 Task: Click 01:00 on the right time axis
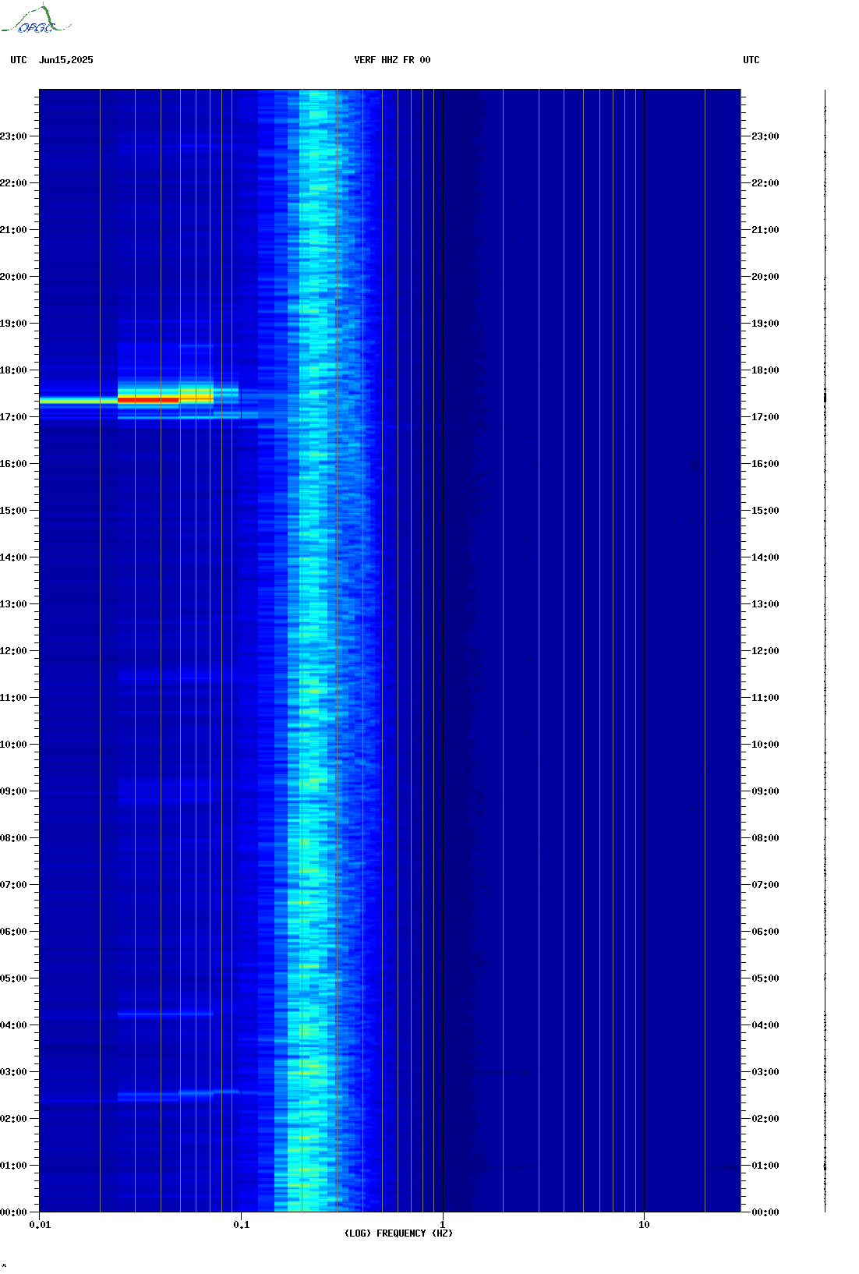point(765,1166)
